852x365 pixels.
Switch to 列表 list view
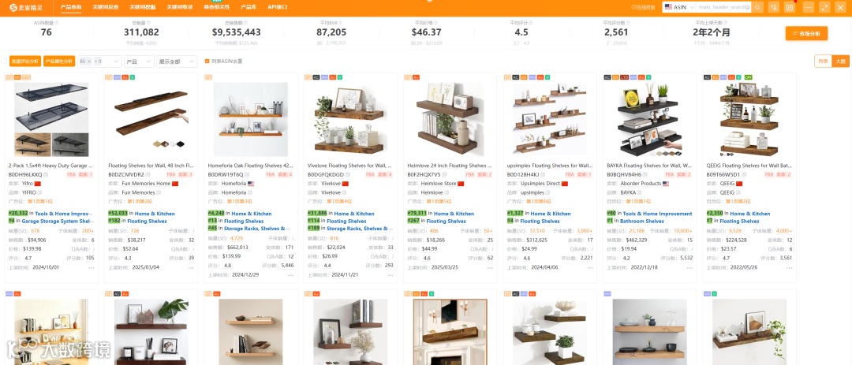point(823,61)
